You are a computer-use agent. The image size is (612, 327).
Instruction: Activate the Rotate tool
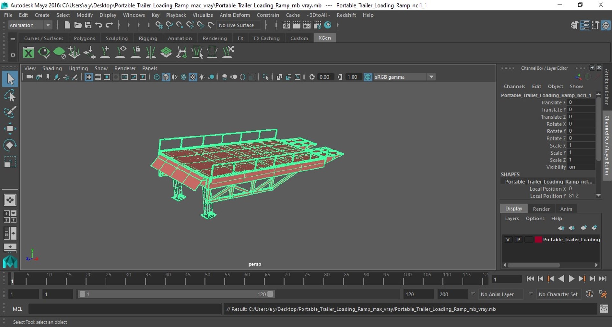[10, 145]
